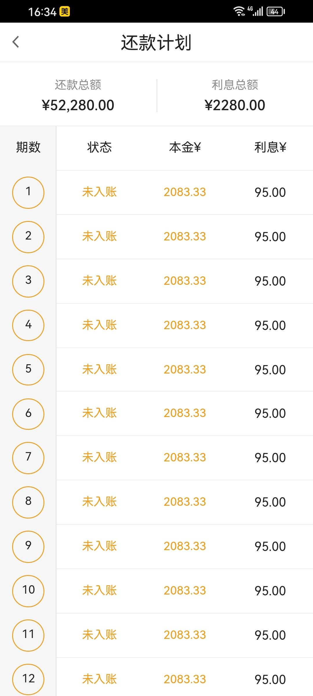The image size is (313, 696).
Task: Select the period 9 circle badge
Action: click(28, 547)
